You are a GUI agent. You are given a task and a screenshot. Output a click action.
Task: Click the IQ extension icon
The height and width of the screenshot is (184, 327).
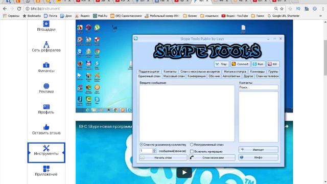coord(298,9)
